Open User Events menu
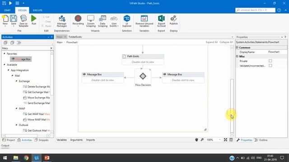This screenshot has width=289, height=162. tap(114, 21)
